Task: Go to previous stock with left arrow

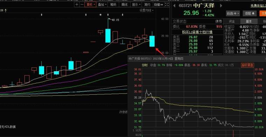Action: (174, 6)
